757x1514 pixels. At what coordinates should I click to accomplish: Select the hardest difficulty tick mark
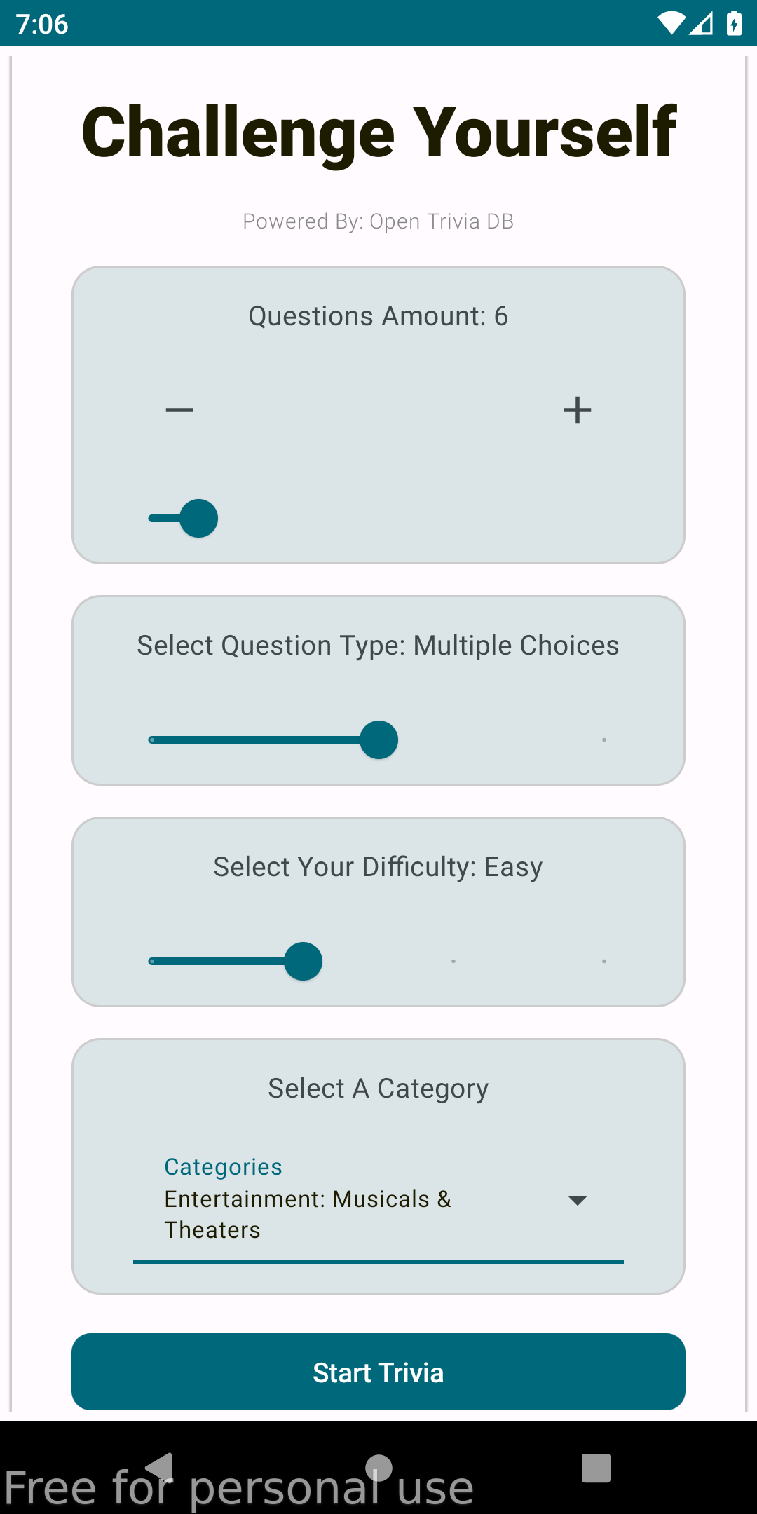604,962
